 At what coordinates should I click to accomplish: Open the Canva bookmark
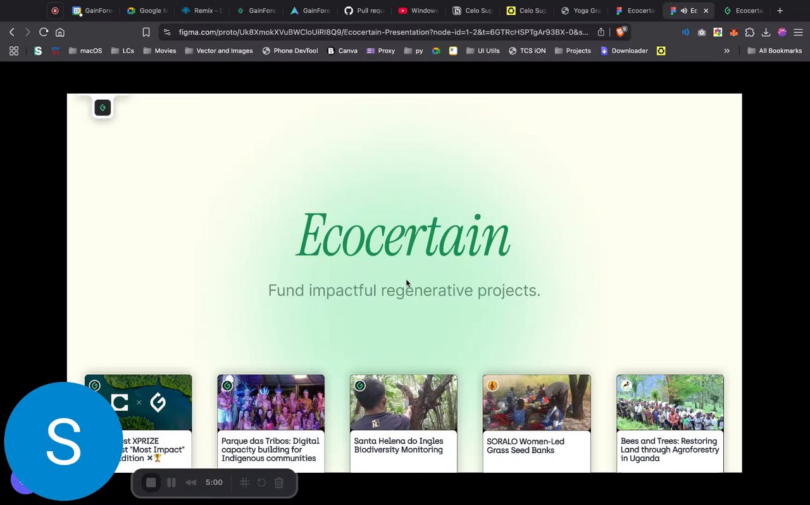coord(342,51)
